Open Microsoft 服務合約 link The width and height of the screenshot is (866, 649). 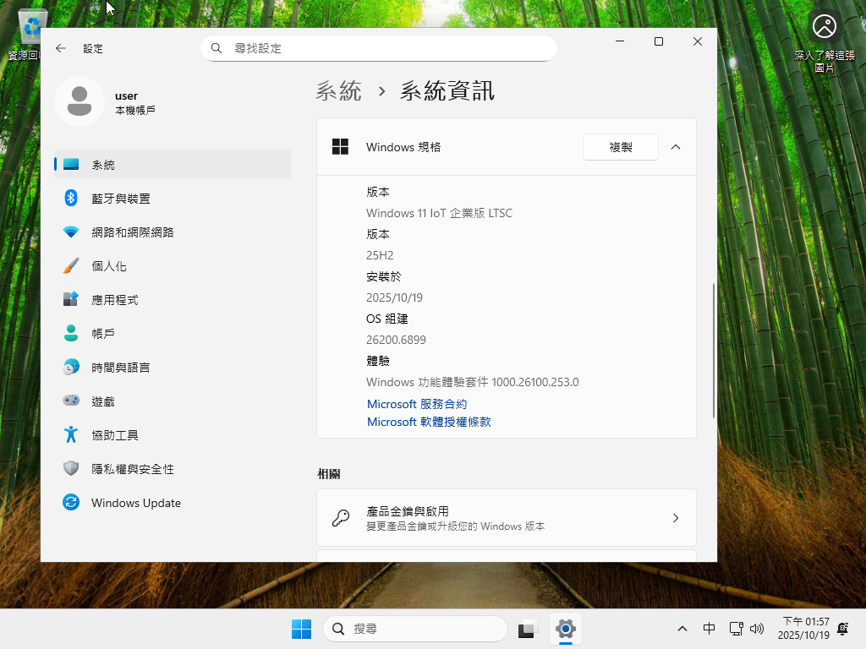click(x=417, y=405)
